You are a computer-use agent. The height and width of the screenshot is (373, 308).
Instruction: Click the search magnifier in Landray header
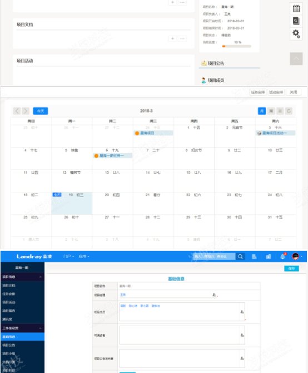(240, 256)
